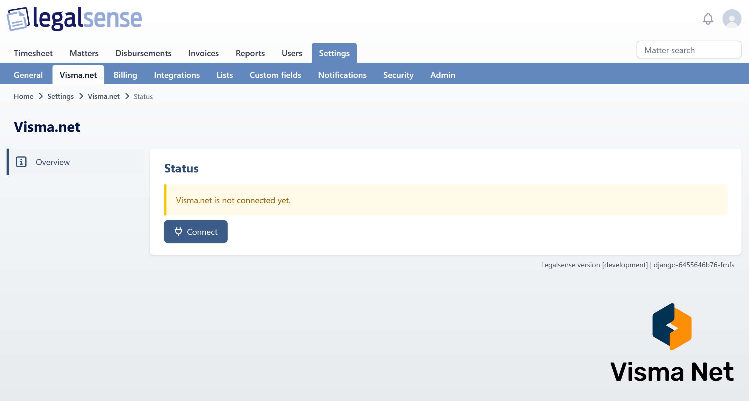
Task: Open the Billing settings subtab
Action: 125,75
